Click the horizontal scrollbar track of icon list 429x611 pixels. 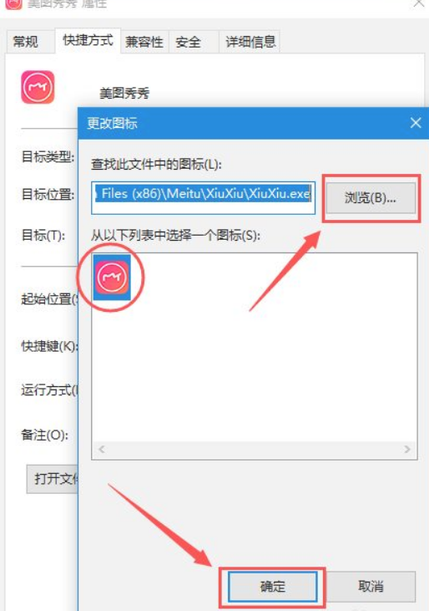click(x=255, y=450)
